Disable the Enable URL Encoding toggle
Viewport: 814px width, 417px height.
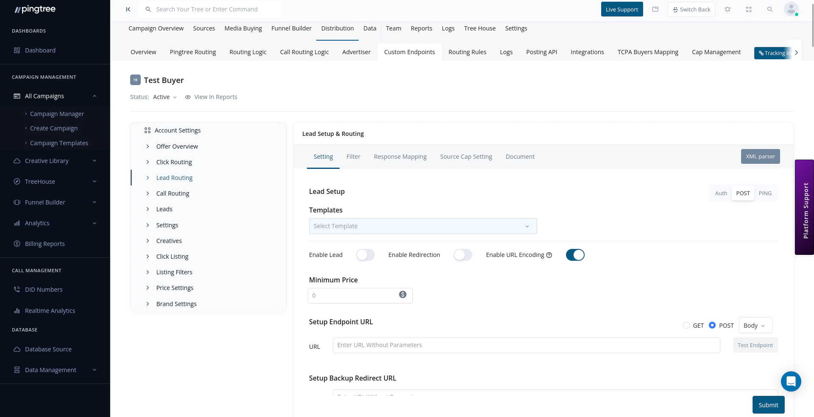pos(575,254)
